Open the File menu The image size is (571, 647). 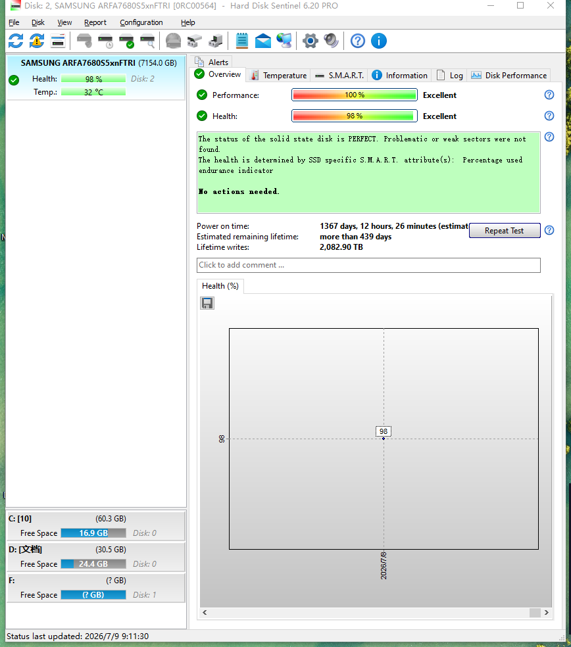(x=14, y=22)
